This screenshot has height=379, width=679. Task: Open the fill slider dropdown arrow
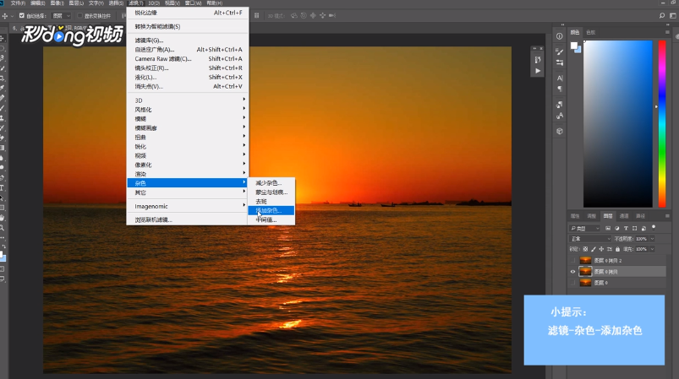(652, 249)
